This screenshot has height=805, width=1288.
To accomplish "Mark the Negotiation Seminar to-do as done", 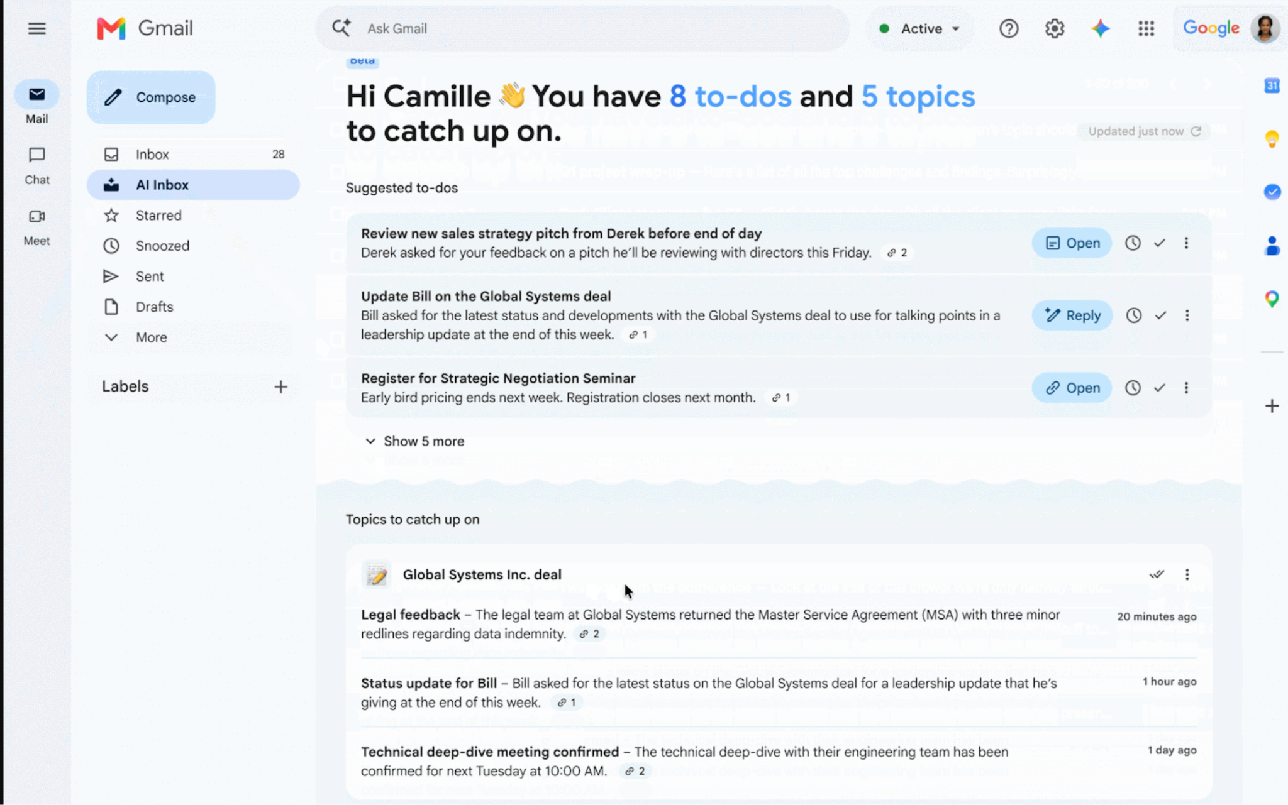I will 1160,388.
